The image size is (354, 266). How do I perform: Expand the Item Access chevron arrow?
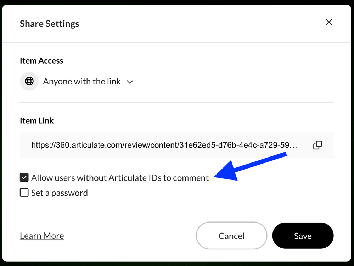click(130, 82)
